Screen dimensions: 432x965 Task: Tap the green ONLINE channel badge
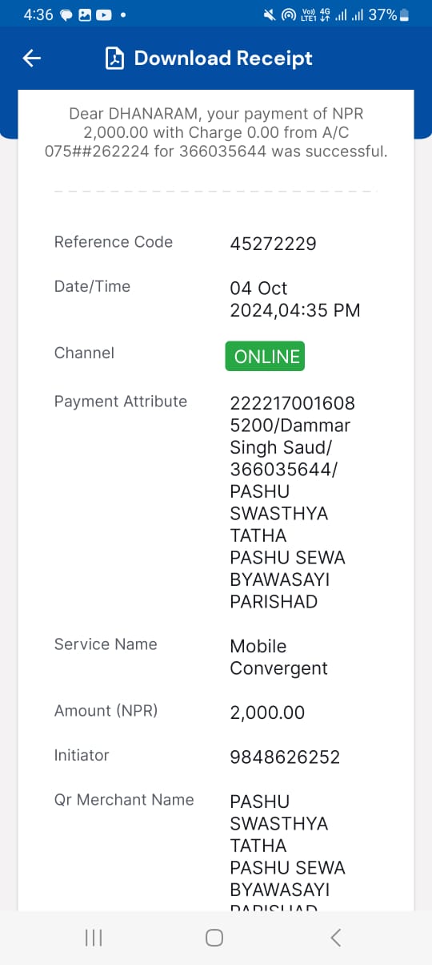[x=266, y=357]
